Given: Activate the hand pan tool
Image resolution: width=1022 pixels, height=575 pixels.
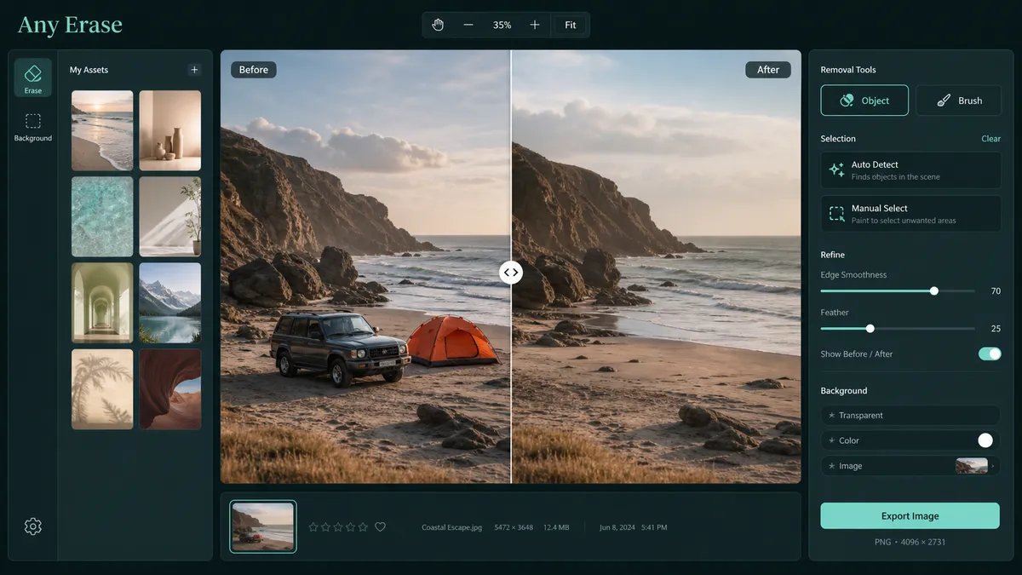Looking at the screenshot, I should tap(438, 25).
